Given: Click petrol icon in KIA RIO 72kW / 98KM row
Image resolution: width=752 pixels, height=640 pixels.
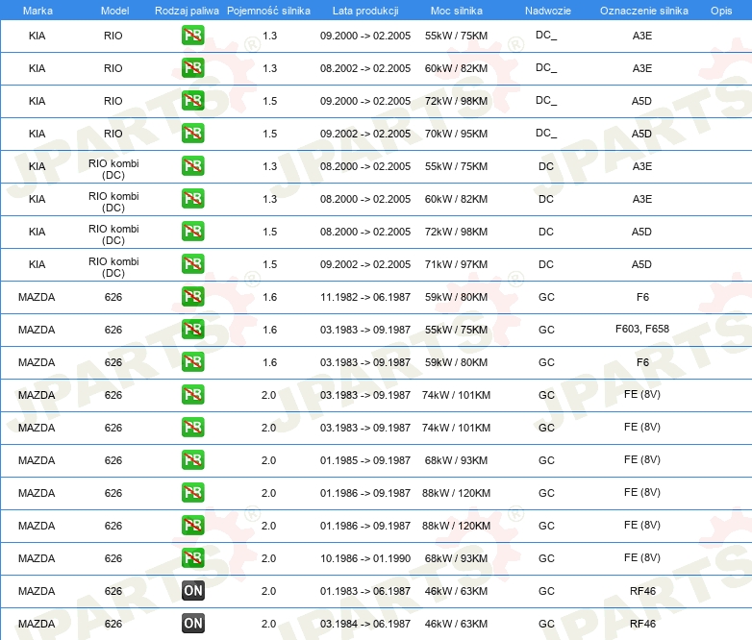Looking at the screenshot, I should click(192, 101).
